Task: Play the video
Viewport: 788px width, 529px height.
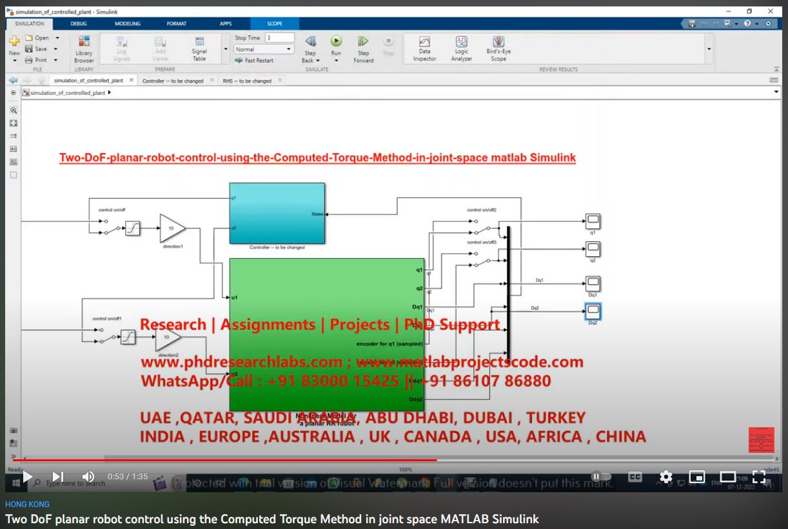Action: [x=27, y=477]
